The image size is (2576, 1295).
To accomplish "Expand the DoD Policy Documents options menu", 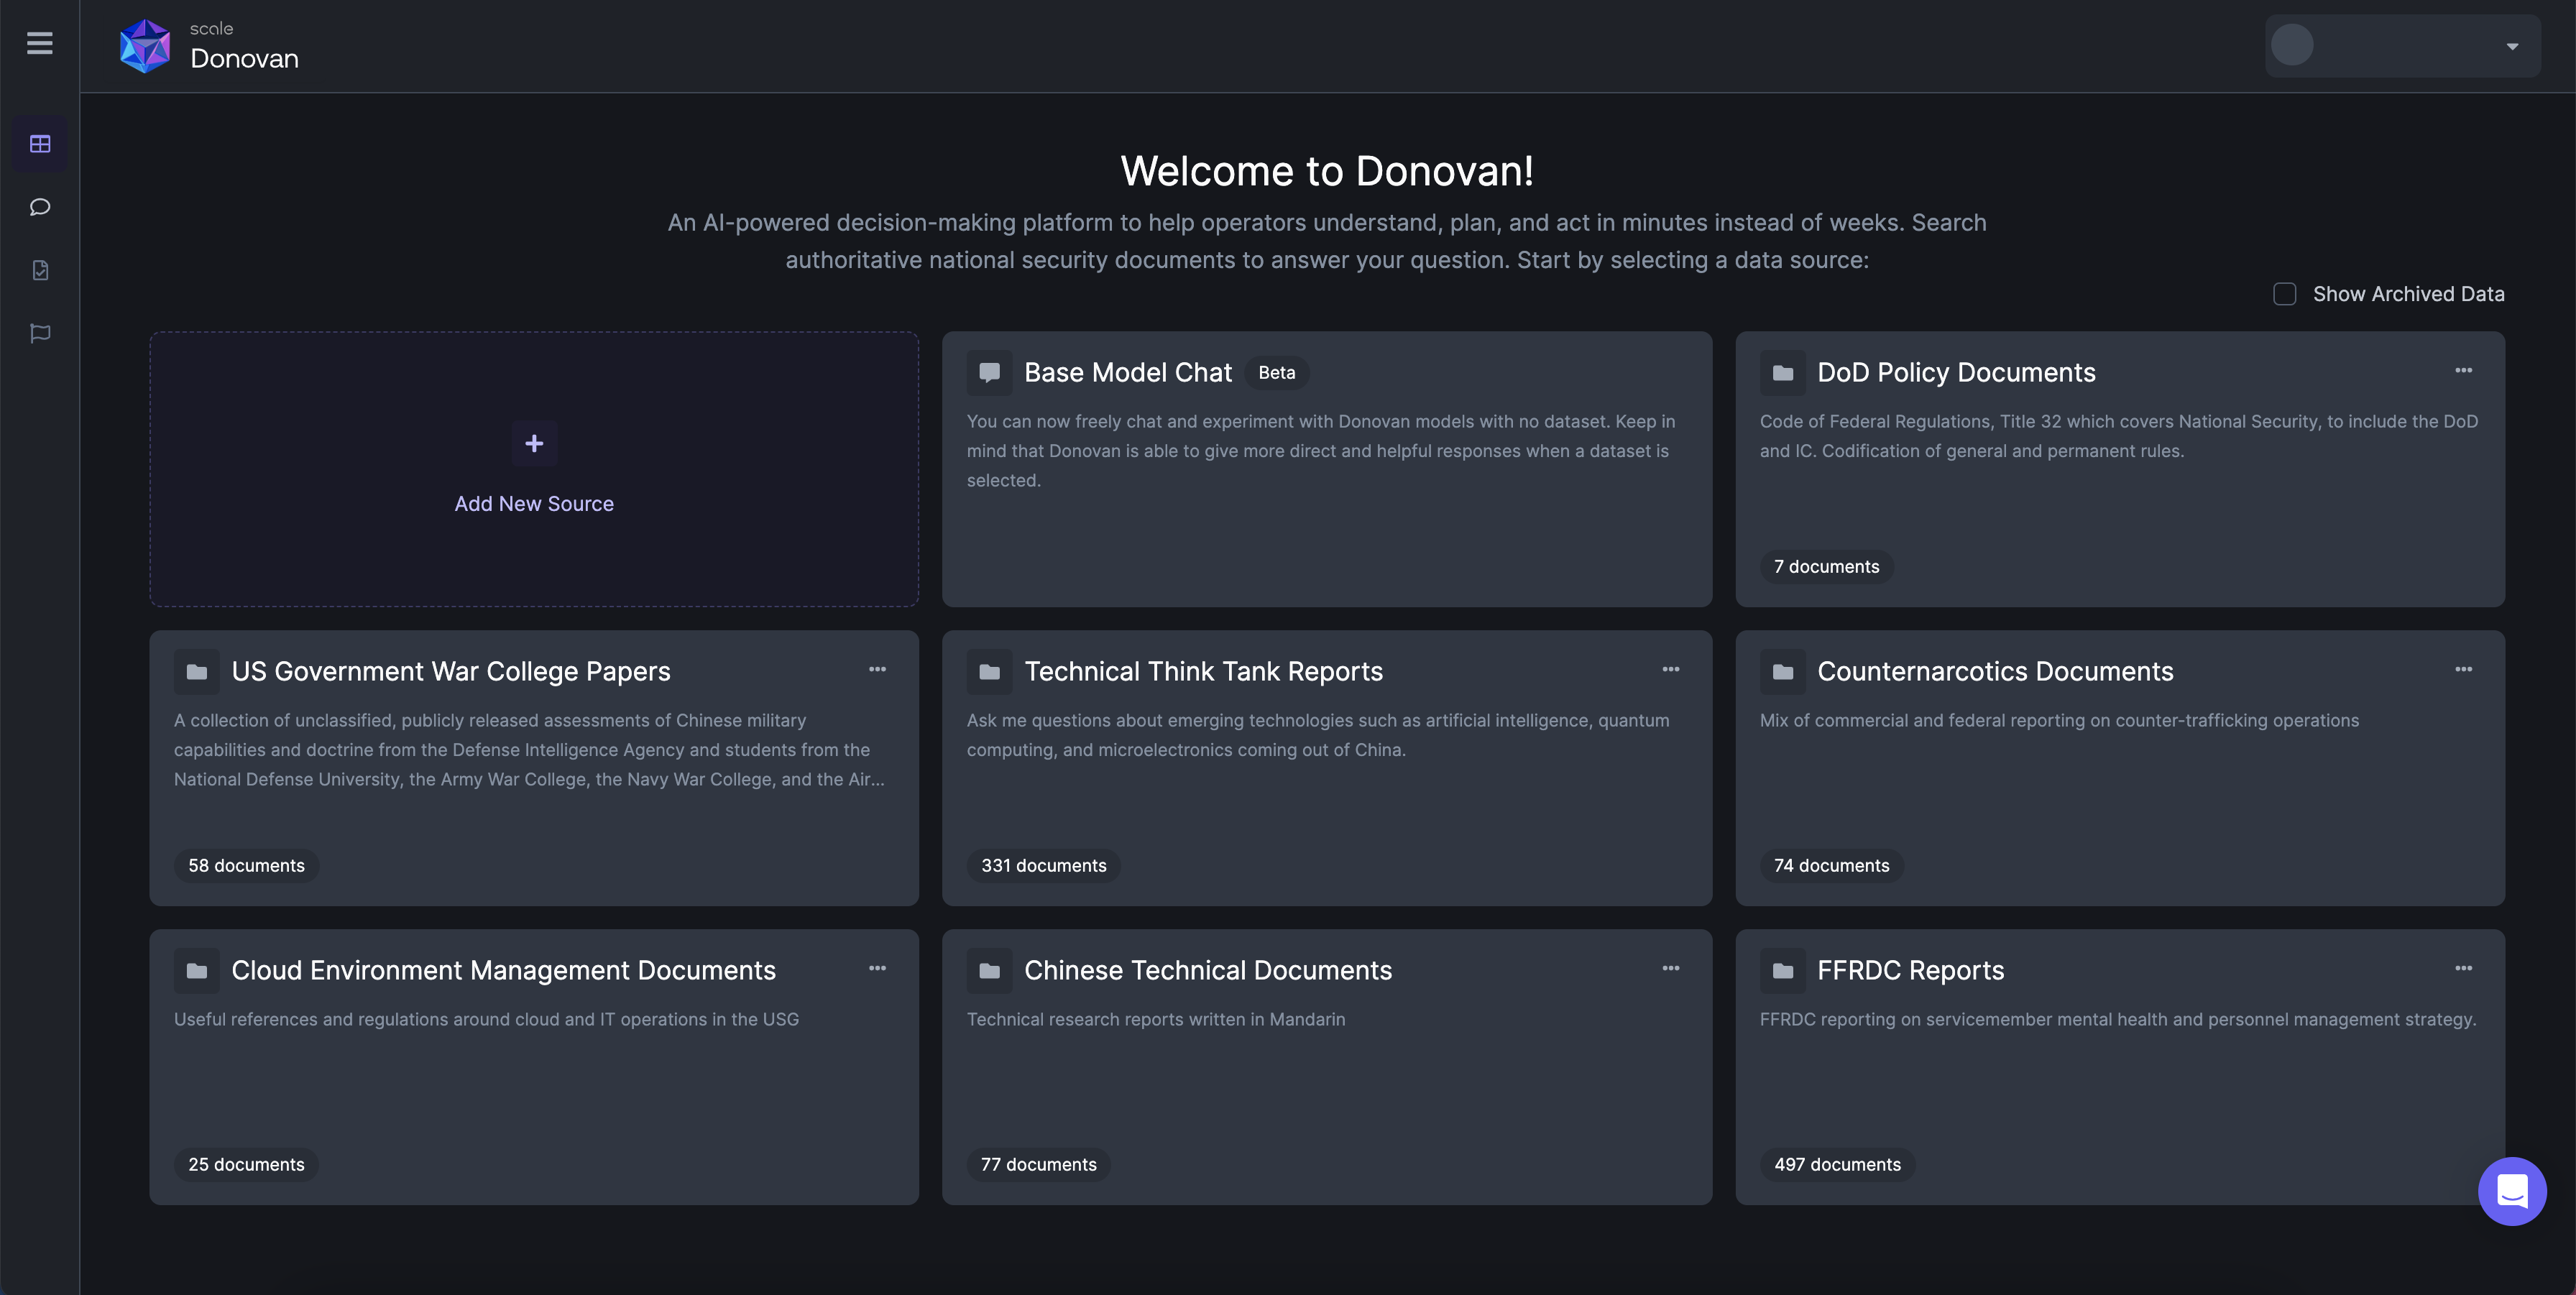I will pos(2464,372).
